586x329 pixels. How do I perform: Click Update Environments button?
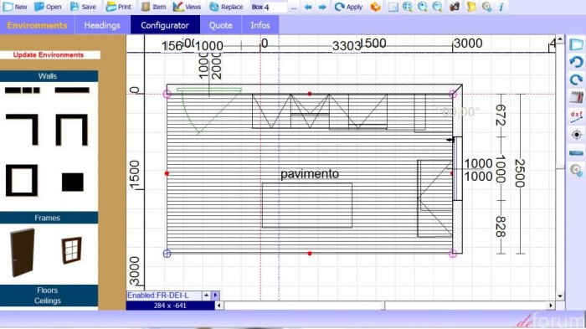tap(49, 55)
